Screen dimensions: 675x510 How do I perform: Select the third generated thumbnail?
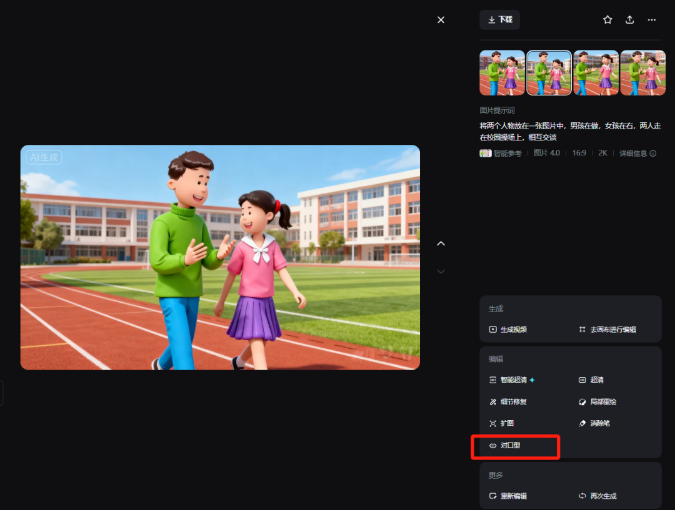tap(596, 73)
